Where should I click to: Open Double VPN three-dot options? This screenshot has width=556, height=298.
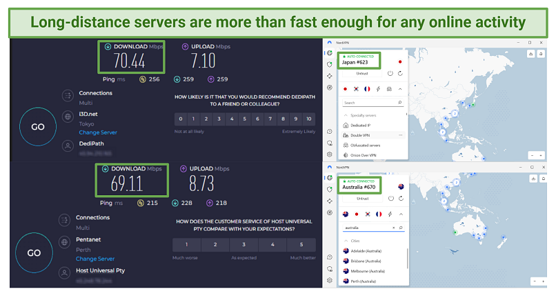point(400,135)
